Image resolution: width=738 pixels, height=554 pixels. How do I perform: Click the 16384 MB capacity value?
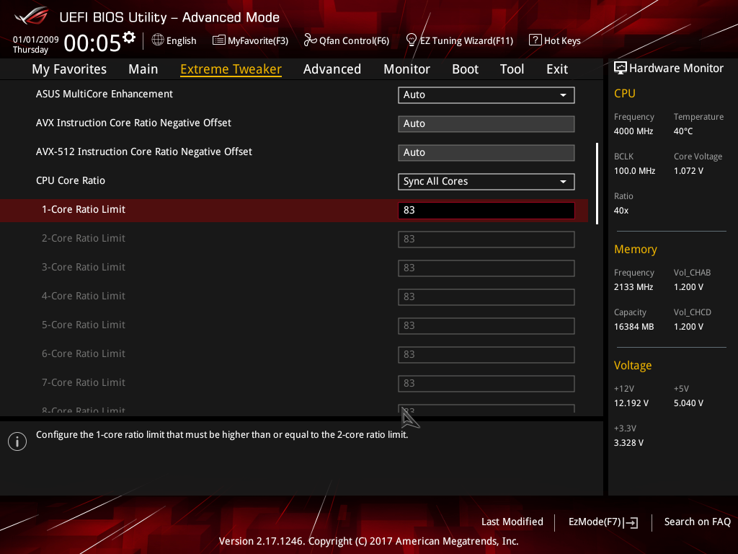(x=633, y=327)
